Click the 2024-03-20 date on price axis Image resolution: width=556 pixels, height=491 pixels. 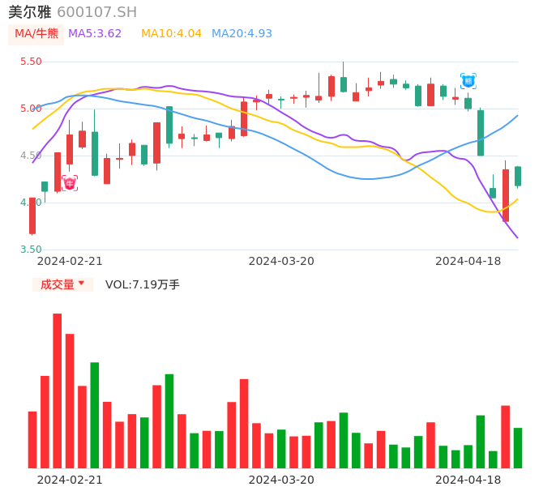[281, 261]
